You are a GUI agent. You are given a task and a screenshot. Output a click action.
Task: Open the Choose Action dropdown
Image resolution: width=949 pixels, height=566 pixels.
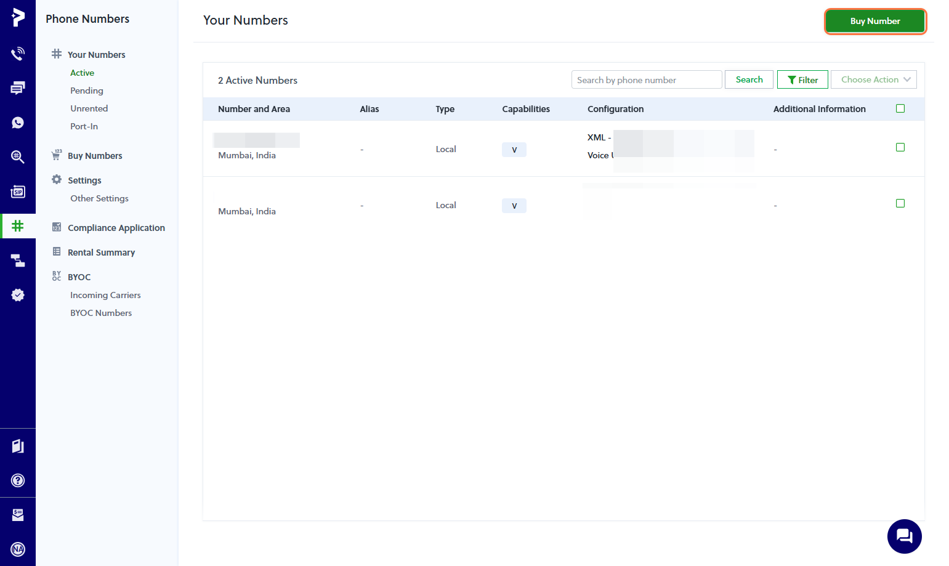(x=874, y=79)
